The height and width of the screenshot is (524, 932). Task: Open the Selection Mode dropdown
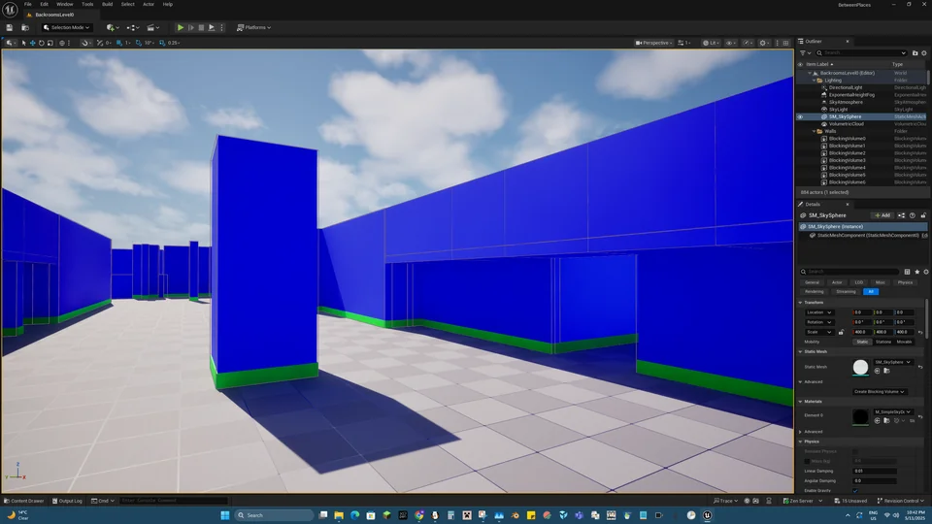click(67, 27)
